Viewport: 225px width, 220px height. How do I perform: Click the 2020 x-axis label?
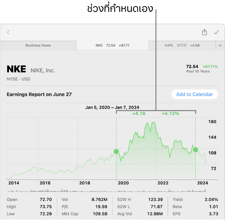123,183
